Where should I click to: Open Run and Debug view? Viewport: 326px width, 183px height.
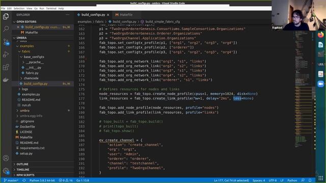pyautogui.click(x=6, y=54)
